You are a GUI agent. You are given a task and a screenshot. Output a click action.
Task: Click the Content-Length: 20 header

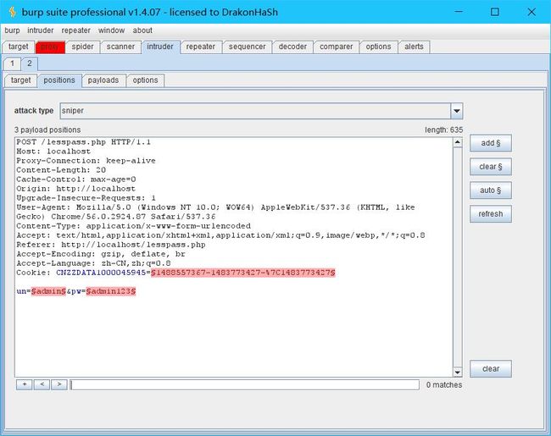click(61, 170)
